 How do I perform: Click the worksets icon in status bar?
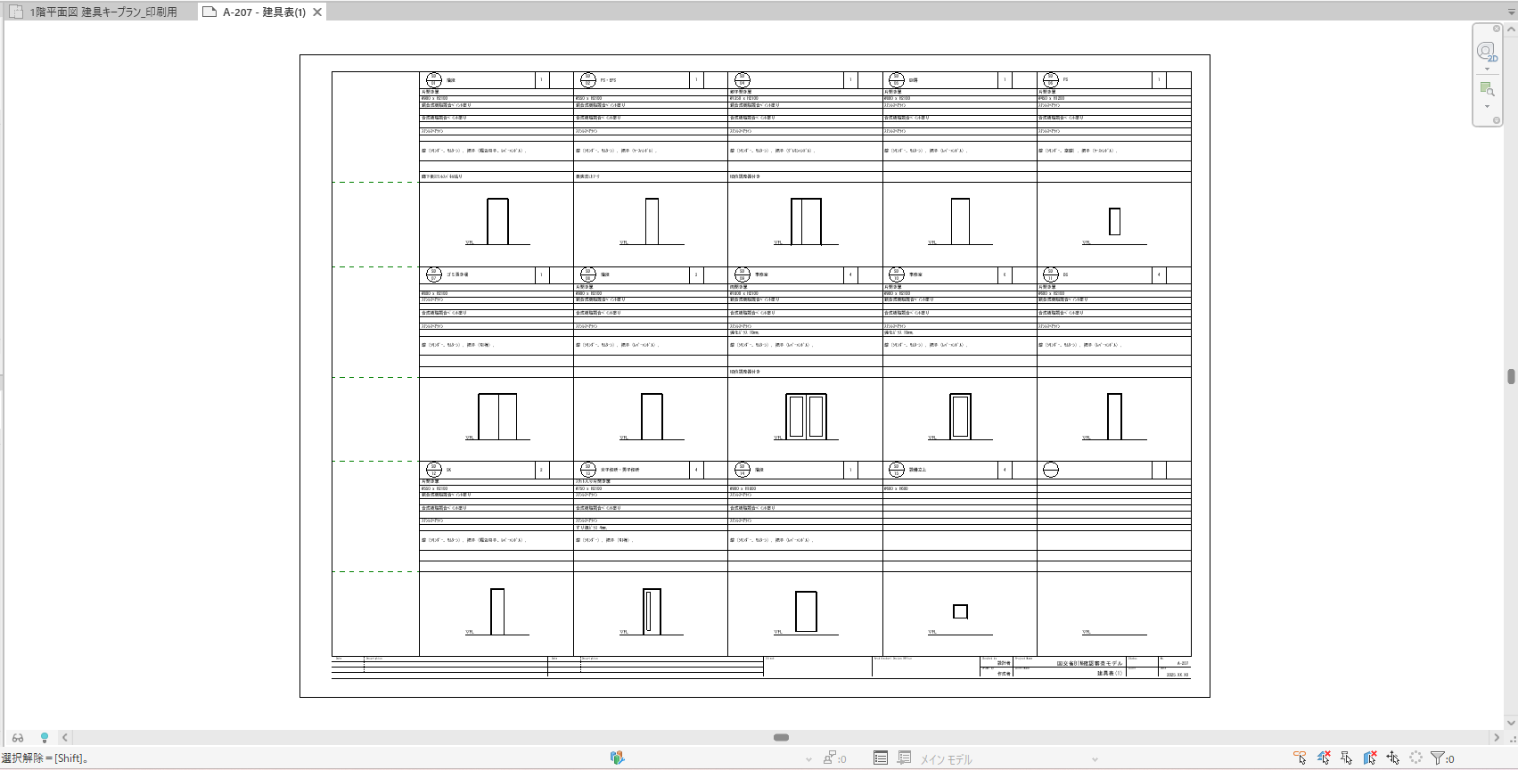tap(617, 758)
